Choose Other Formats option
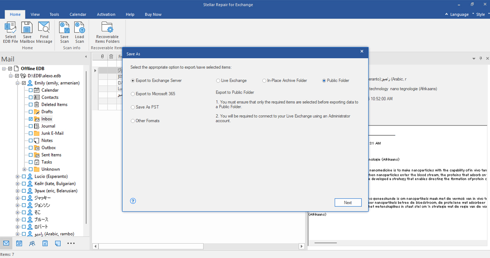This screenshot has width=490, height=258. coord(145,121)
